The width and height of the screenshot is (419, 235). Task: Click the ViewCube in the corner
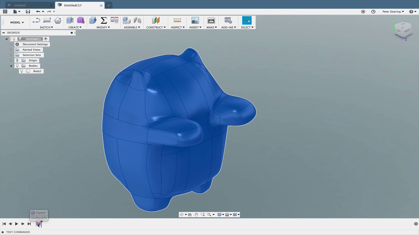pos(403,30)
